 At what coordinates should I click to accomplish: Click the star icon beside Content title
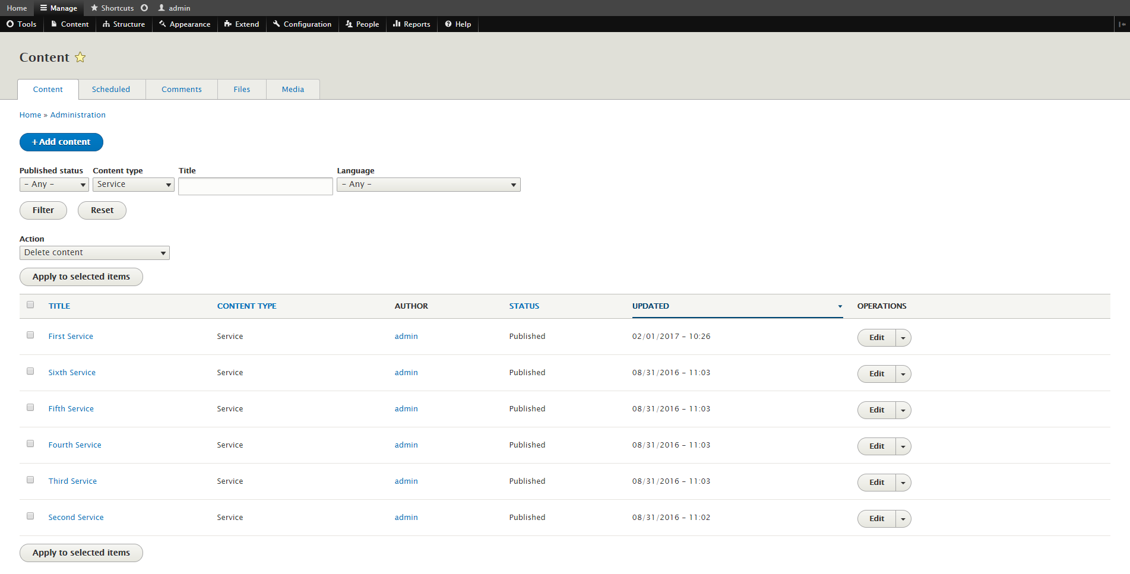tap(80, 58)
